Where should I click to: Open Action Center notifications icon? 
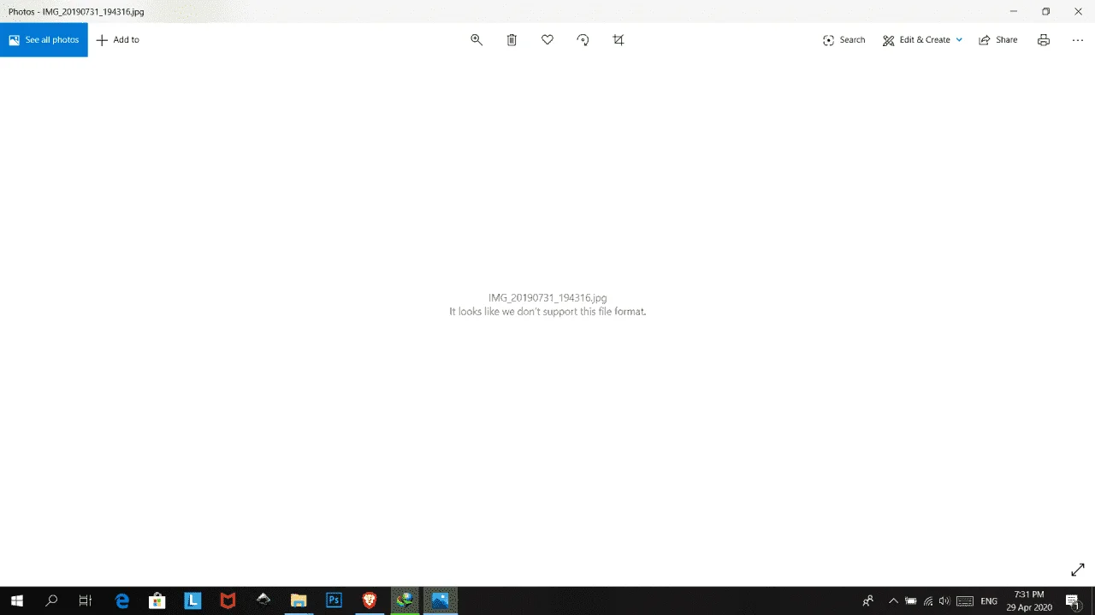click(1073, 600)
